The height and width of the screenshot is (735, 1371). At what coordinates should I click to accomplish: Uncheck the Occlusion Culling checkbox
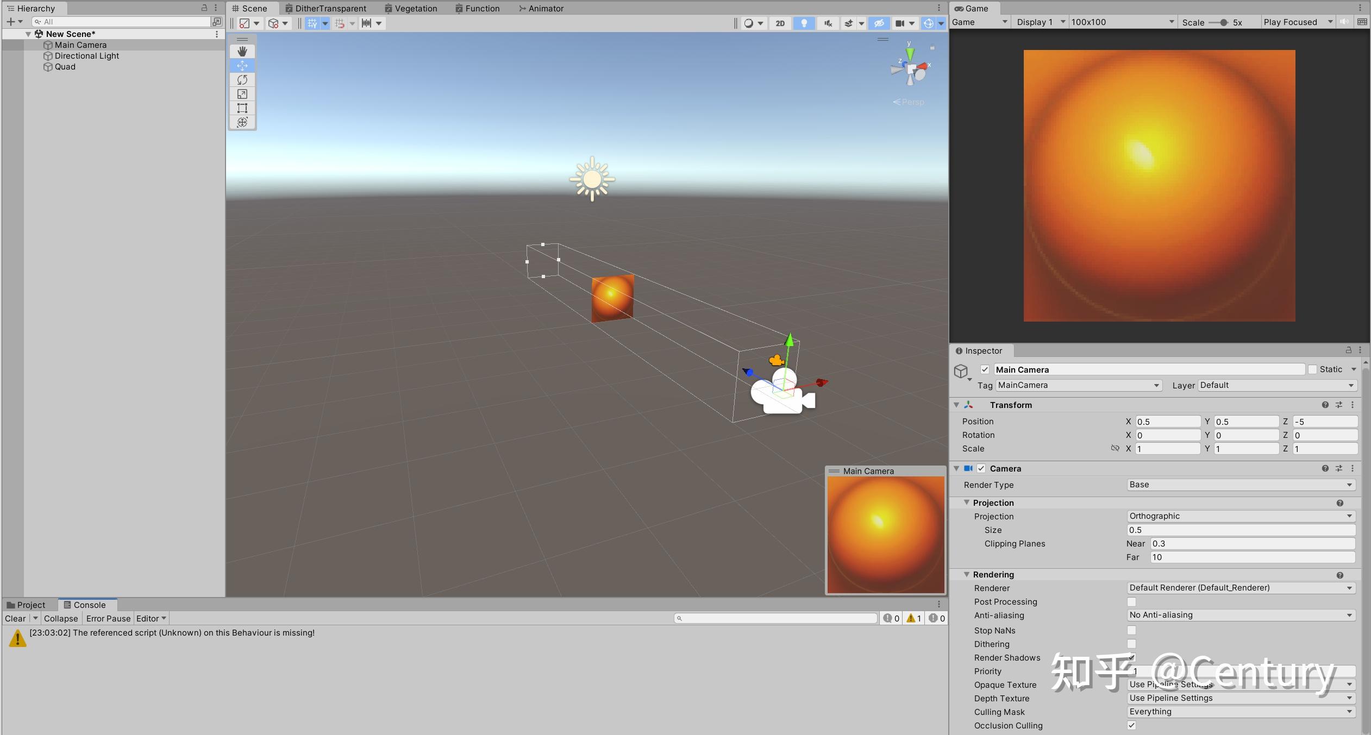coord(1131,726)
